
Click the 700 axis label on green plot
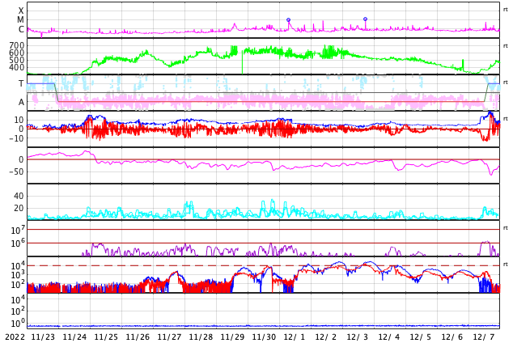pos(17,45)
